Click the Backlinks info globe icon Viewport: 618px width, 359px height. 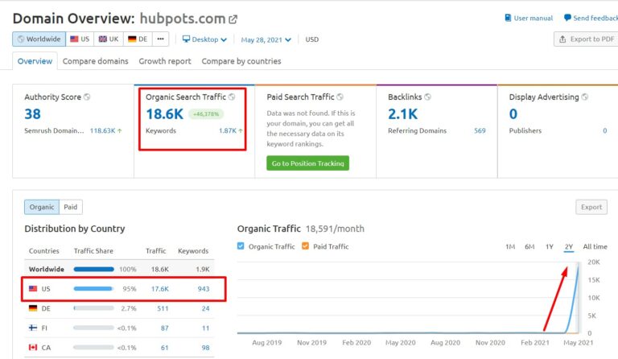pyautogui.click(x=428, y=97)
